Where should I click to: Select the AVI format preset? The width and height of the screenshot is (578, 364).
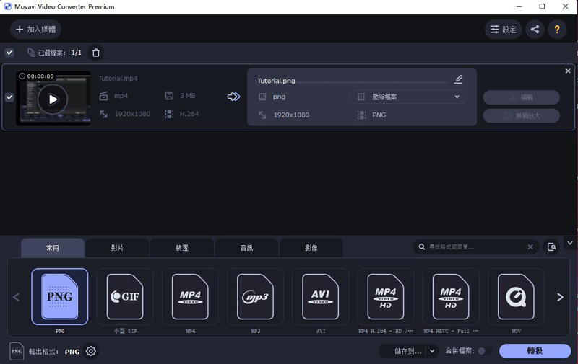pyautogui.click(x=320, y=297)
